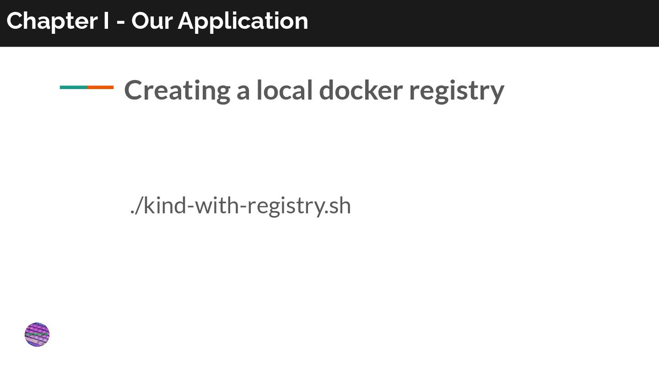Click the word 'Creating' in the slide heading

[x=177, y=90]
